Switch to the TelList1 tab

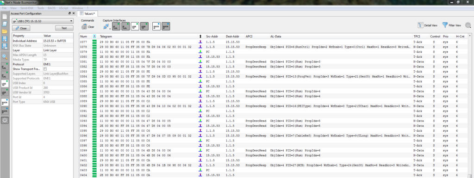coord(87,14)
